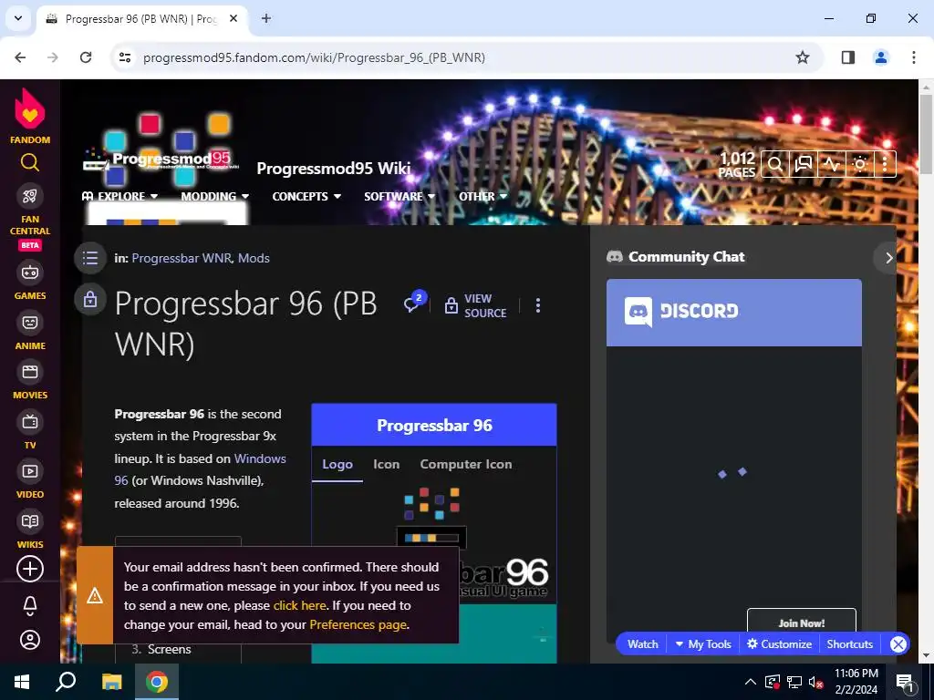Close the Progressbar 96 tab
934x700 pixels.
233,18
